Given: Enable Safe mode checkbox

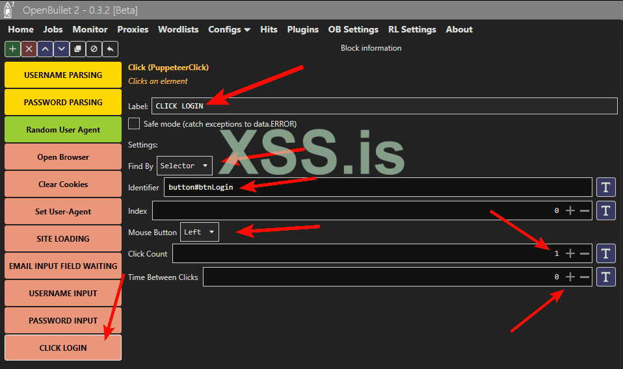Looking at the screenshot, I should coord(134,123).
